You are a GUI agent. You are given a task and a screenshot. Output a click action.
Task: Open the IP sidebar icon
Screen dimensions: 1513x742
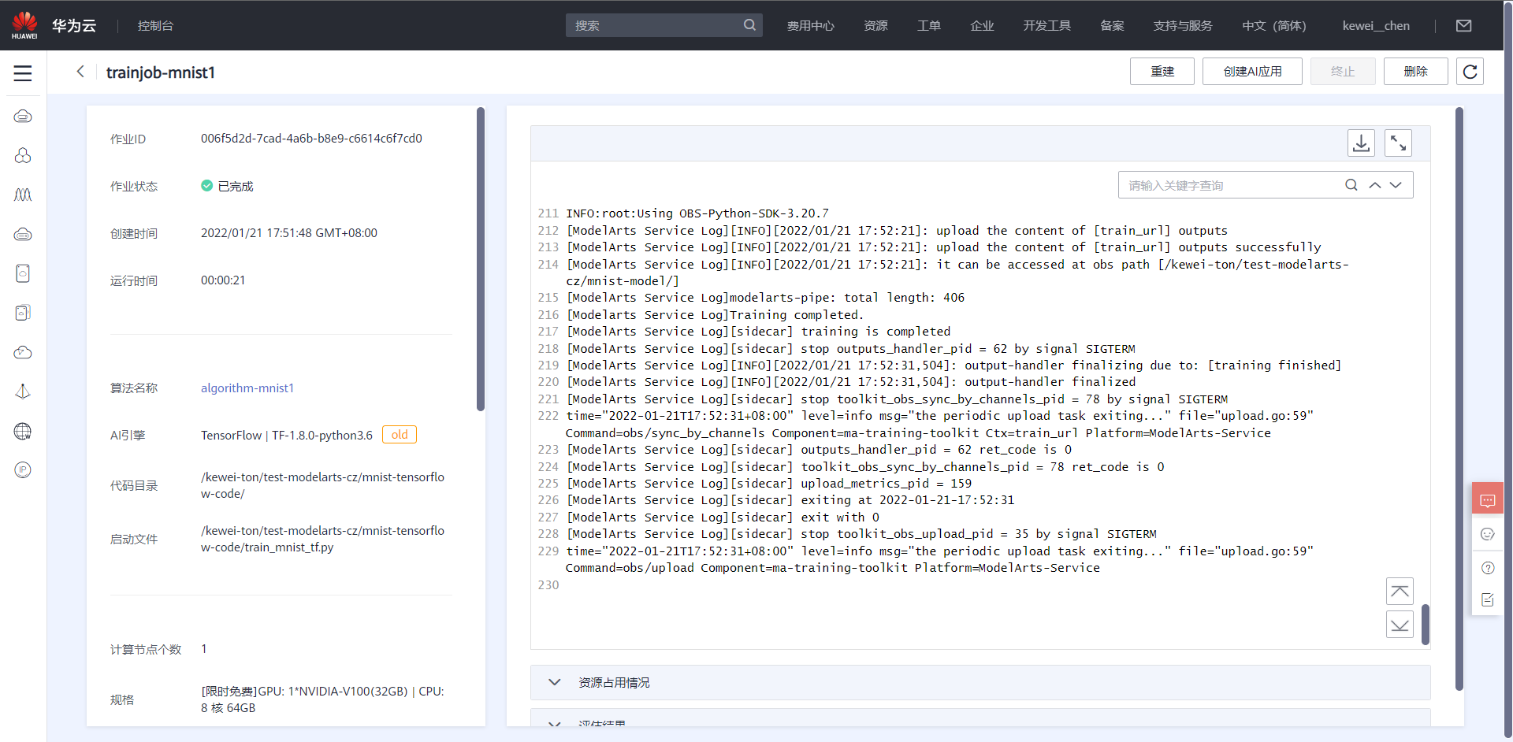(x=23, y=470)
